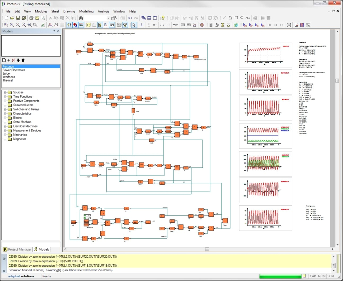Select the pointer selection tool

coord(134,25)
